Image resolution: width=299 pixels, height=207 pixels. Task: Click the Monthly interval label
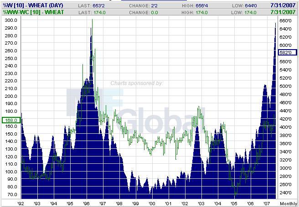tap(288, 203)
